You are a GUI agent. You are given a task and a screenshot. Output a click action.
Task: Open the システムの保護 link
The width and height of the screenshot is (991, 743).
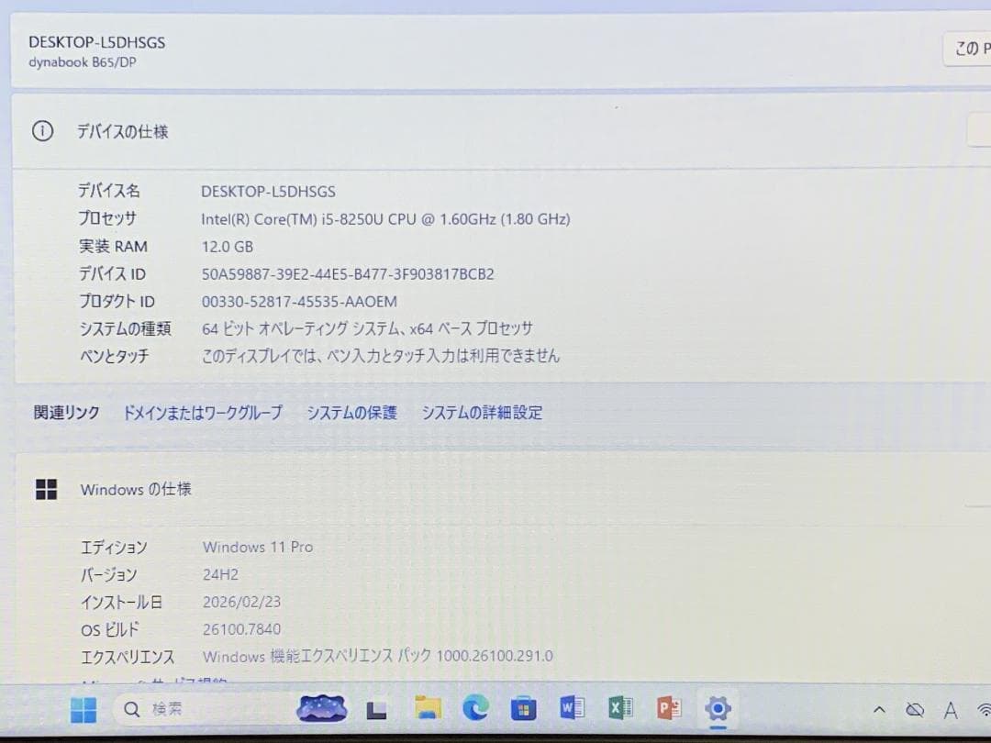point(352,413)
